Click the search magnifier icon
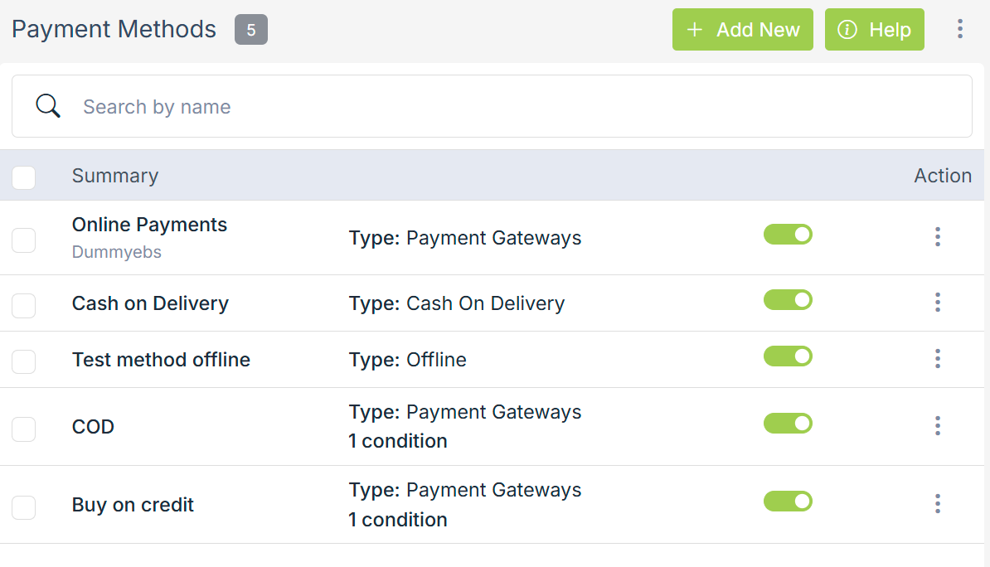 [x=48, y=106]
